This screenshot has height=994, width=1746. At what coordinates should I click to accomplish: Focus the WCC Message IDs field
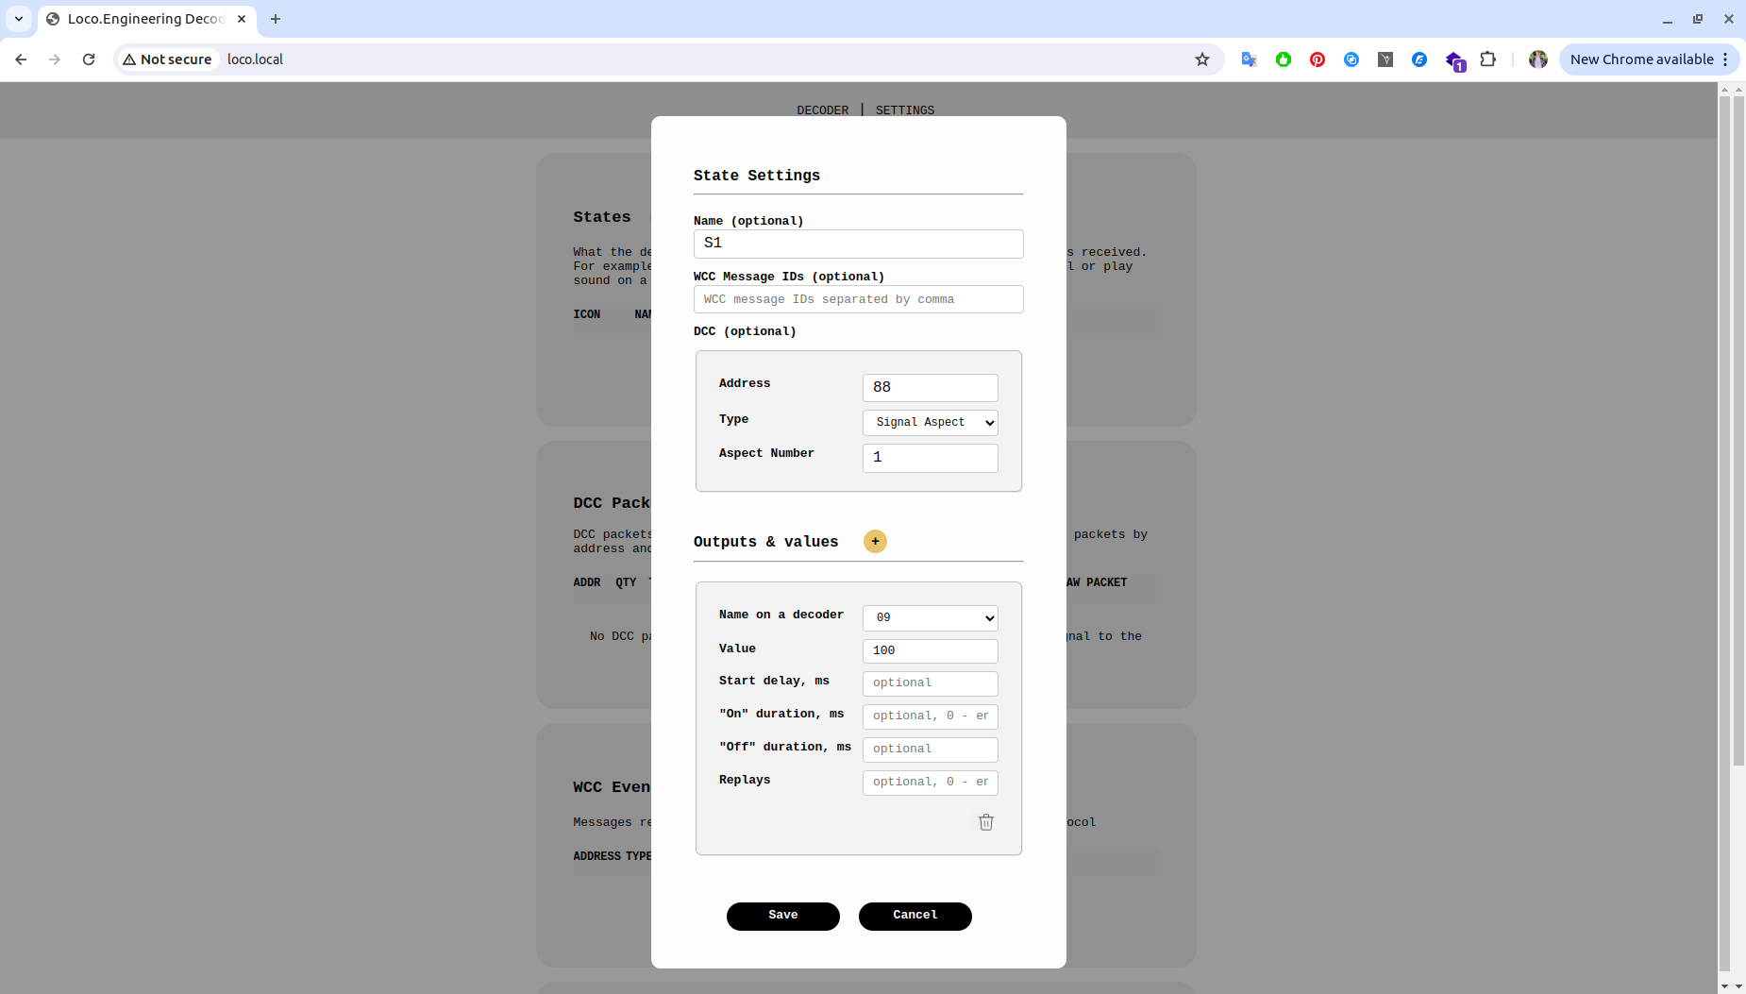[858, 299]
